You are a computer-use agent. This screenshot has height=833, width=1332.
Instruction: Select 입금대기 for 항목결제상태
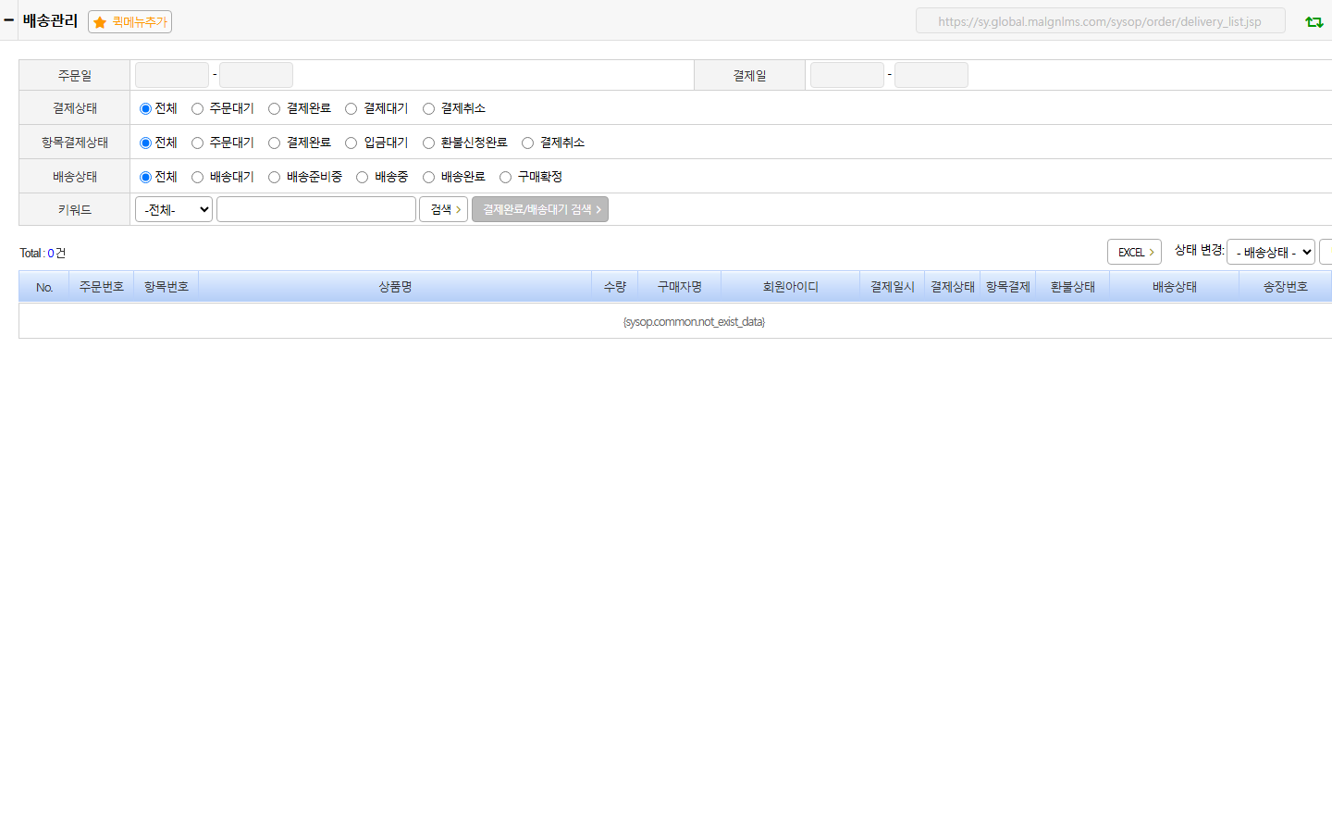pos(351,143)
